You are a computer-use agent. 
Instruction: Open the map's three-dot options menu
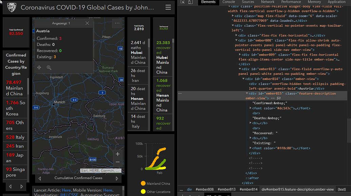117,23
